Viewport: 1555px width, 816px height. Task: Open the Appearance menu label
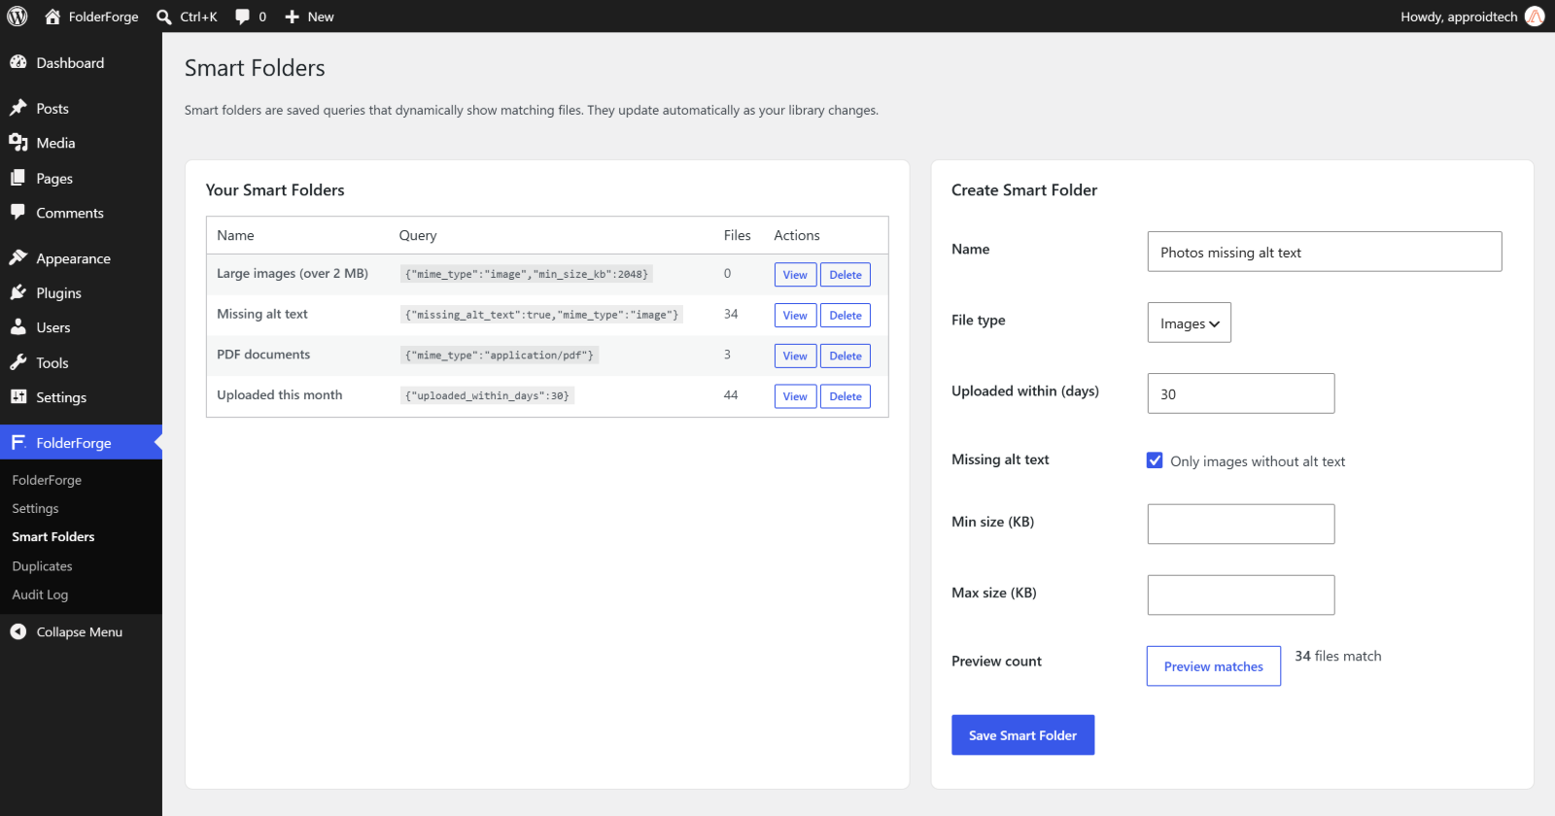73,258
